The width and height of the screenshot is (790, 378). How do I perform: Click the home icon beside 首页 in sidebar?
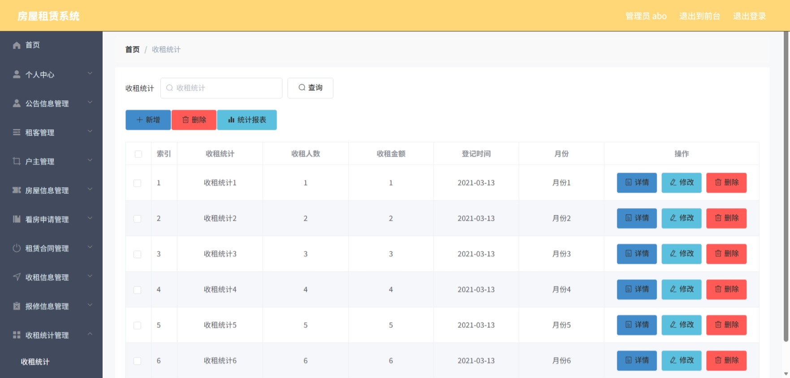[x=17, y=45]
